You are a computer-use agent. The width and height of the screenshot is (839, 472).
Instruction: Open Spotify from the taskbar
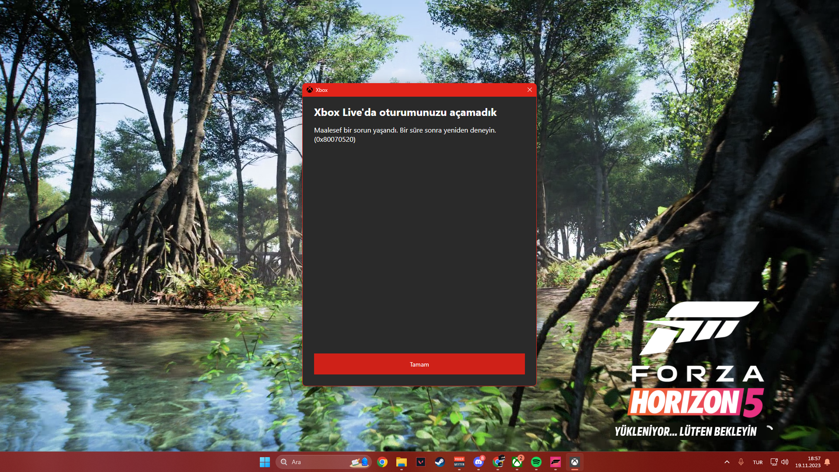pyautogui.click(x=536, y=462)
